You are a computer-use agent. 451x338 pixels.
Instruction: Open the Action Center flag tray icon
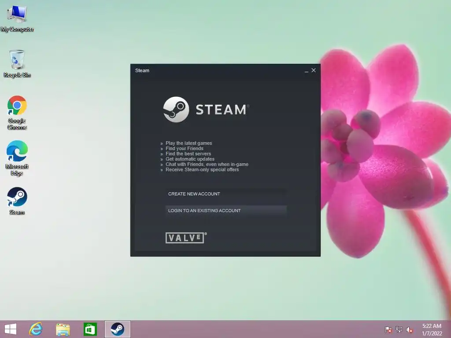(388, 329)
